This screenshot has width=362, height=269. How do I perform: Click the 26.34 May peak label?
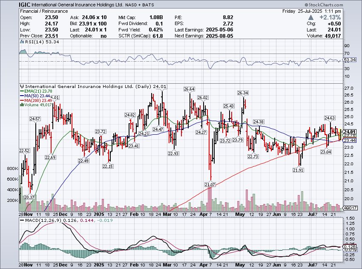pos(243,93)
